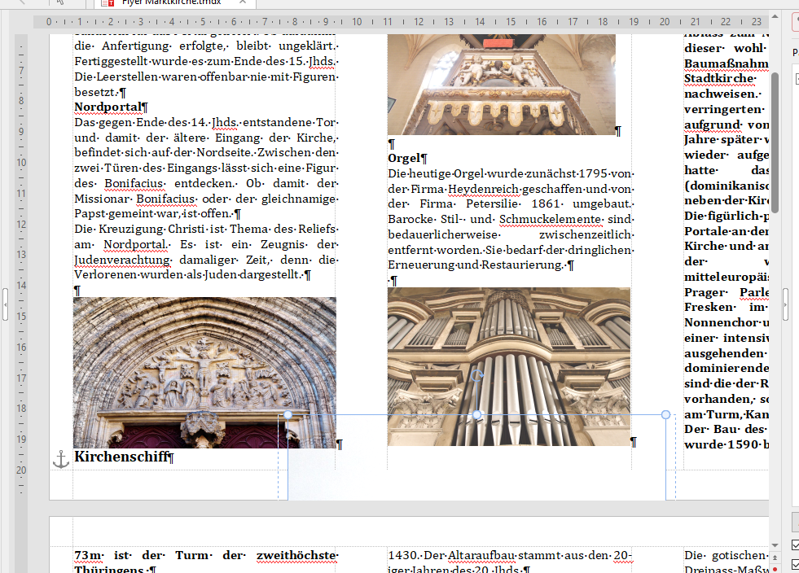The height and width of the screenshot is (573, 799).
Task: Click the rotation handle above the selected frame
Action: click(x=477, y=376)
